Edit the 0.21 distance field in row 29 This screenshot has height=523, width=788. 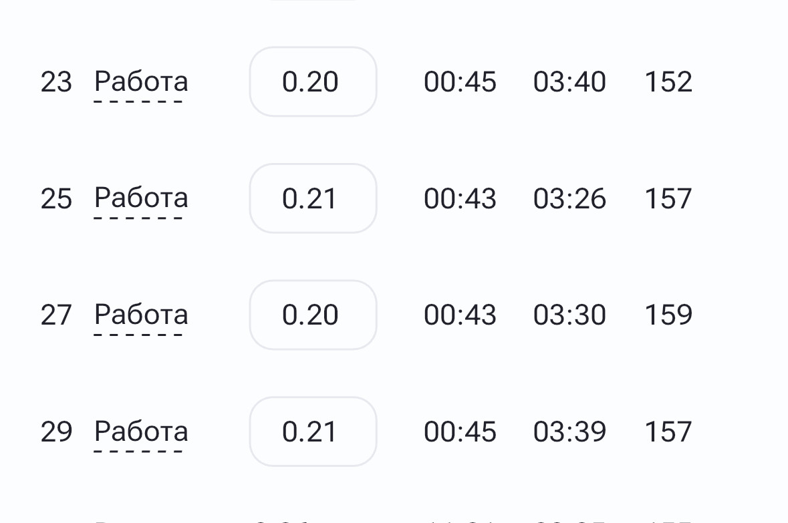tap(313, 431)
